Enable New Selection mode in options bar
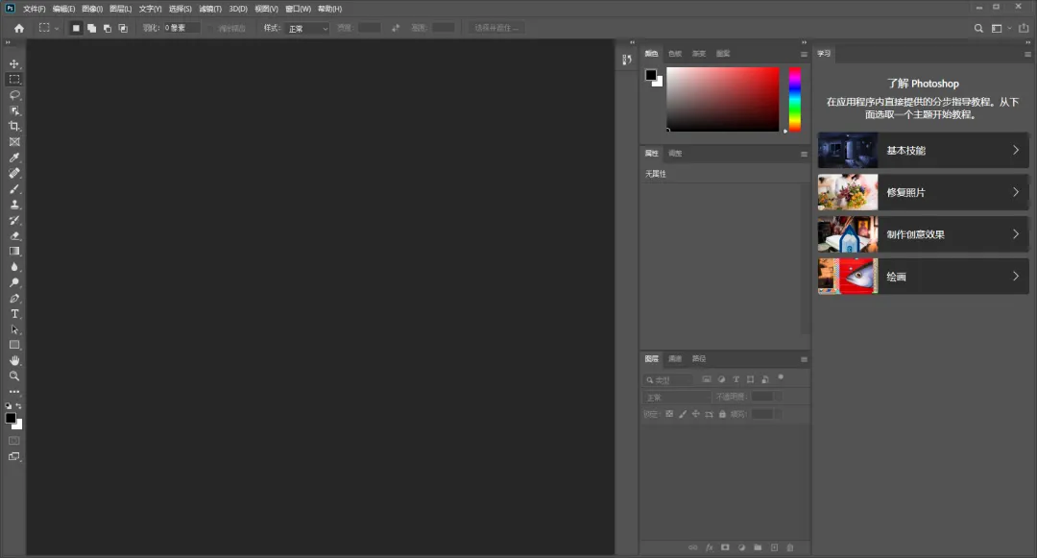 (76, 29)
